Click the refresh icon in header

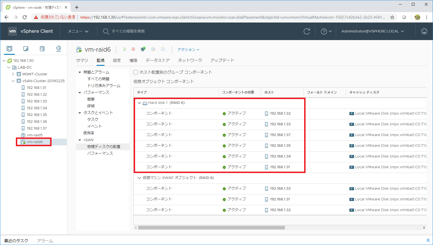click(x=307, y=31)
